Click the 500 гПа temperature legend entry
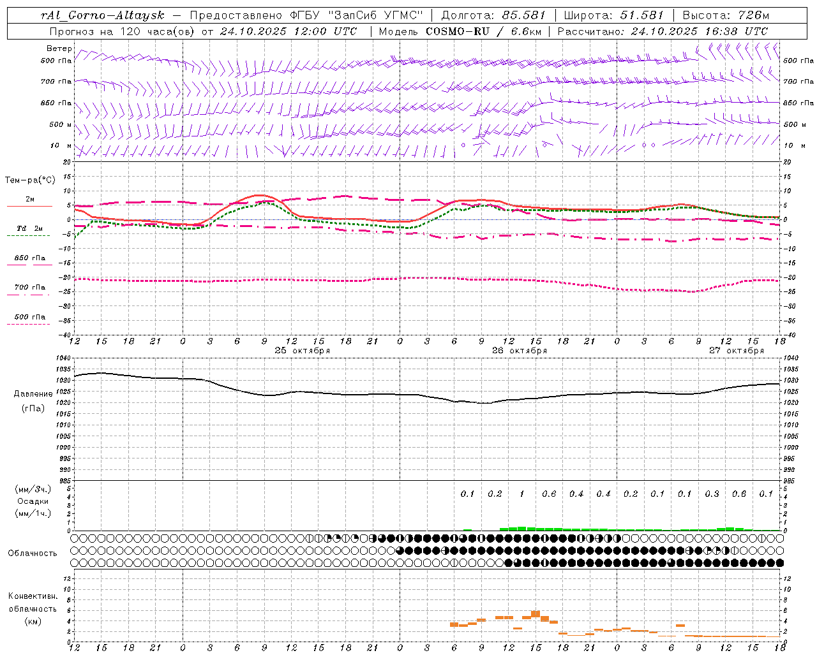This screenshot has width=817, height=653. click(x=29, y=317)
